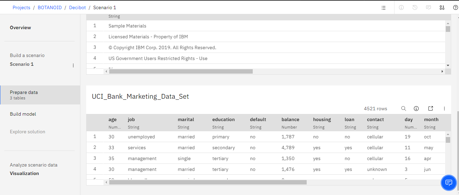Viewport: 459px width, 195px height.
Task: Open the version history icon
Action: pos(415,7)
